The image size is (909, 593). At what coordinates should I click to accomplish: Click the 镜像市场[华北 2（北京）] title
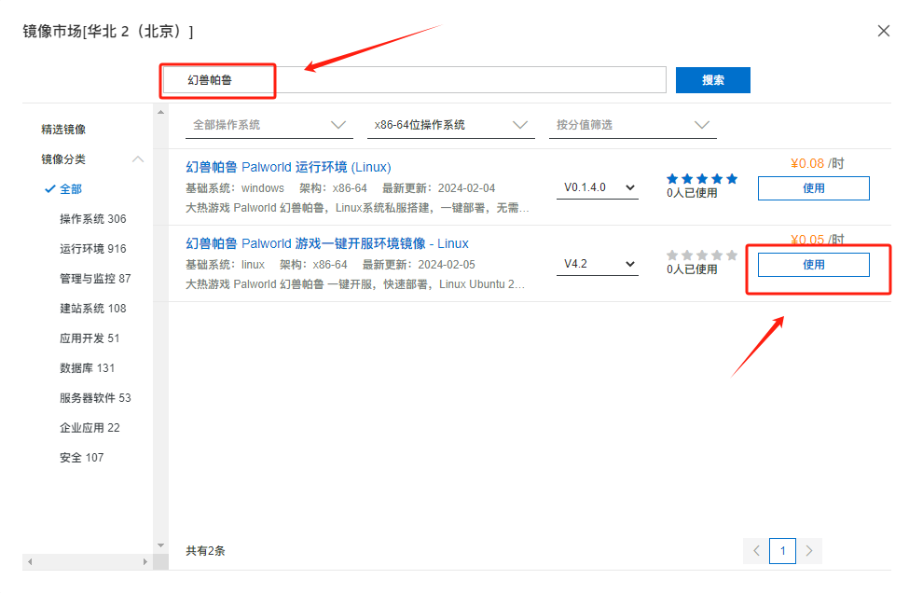[x=108, y=32]
